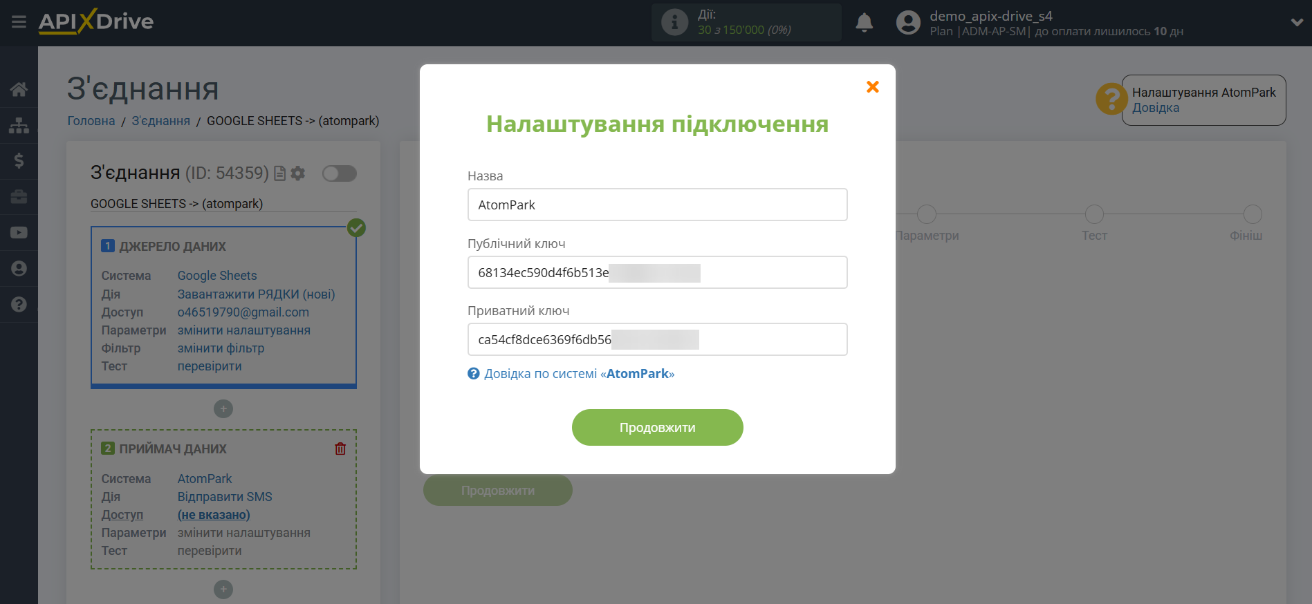Viewport: 1312px width, 604px height.
Task: Toggle the connection enable switch
Action: coord(340,173)
